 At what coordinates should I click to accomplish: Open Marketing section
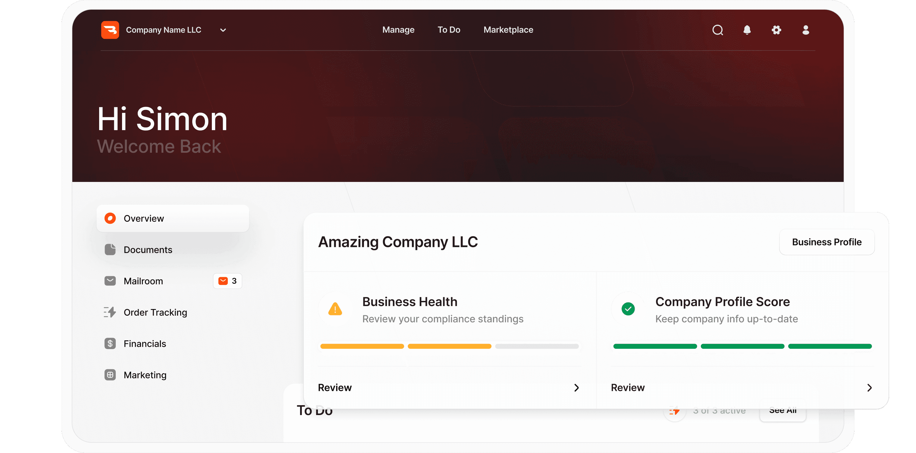(x=144, y=375)
